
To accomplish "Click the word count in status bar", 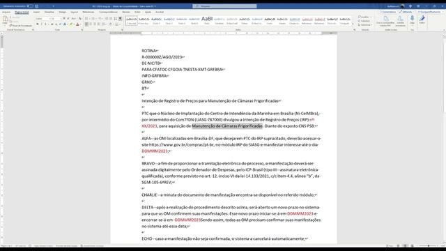I will 20,246.
